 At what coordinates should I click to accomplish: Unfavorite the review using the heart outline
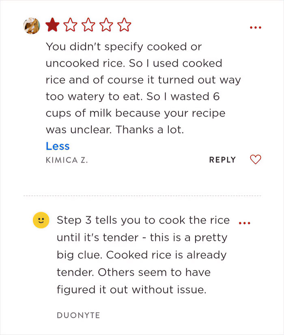tap(255, 159)
